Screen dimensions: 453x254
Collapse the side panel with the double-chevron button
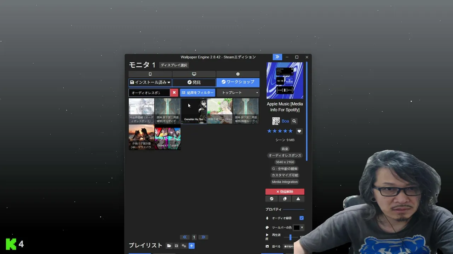click(277, 57)
